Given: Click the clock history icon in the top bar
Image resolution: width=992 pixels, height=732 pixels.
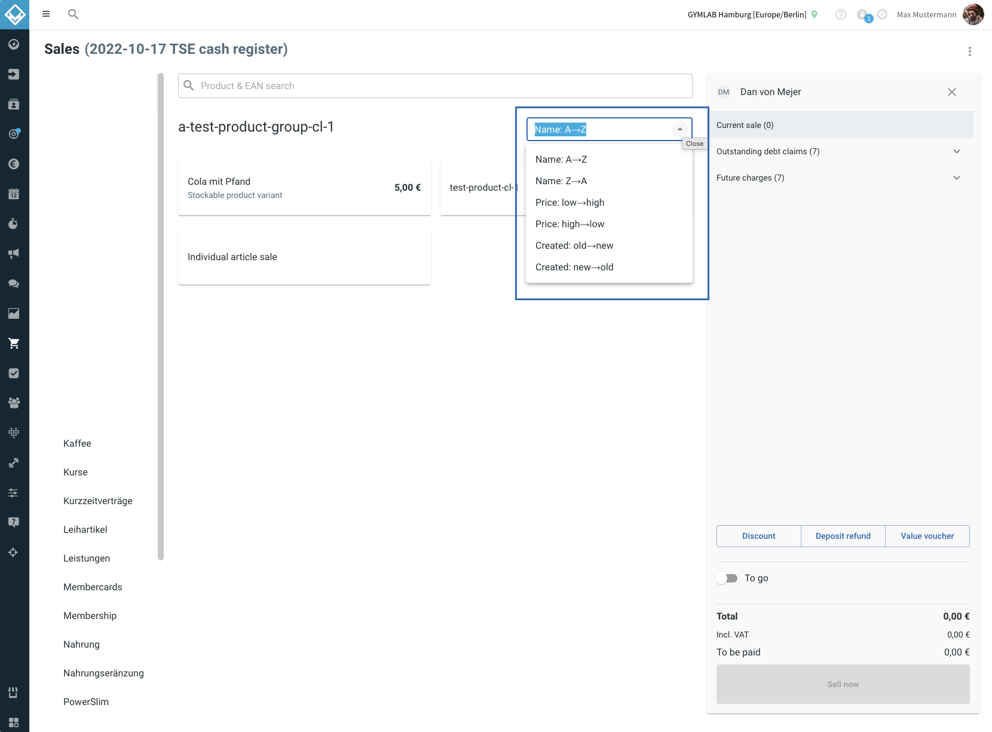Looking at the screenshot, I should coord(882,14).
